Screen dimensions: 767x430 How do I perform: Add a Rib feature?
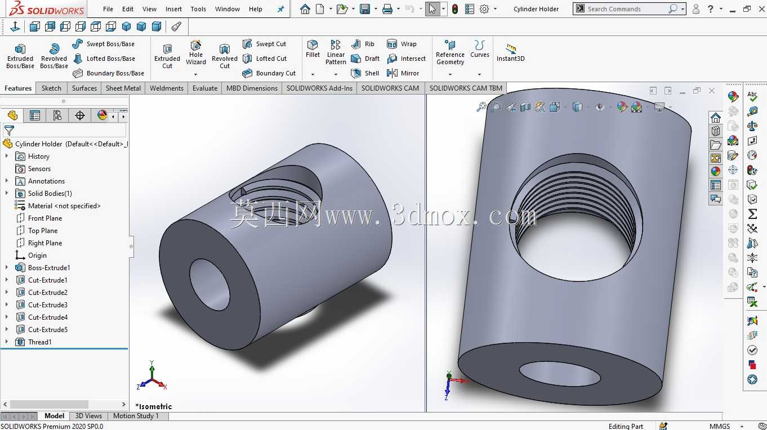click(362, 44)
